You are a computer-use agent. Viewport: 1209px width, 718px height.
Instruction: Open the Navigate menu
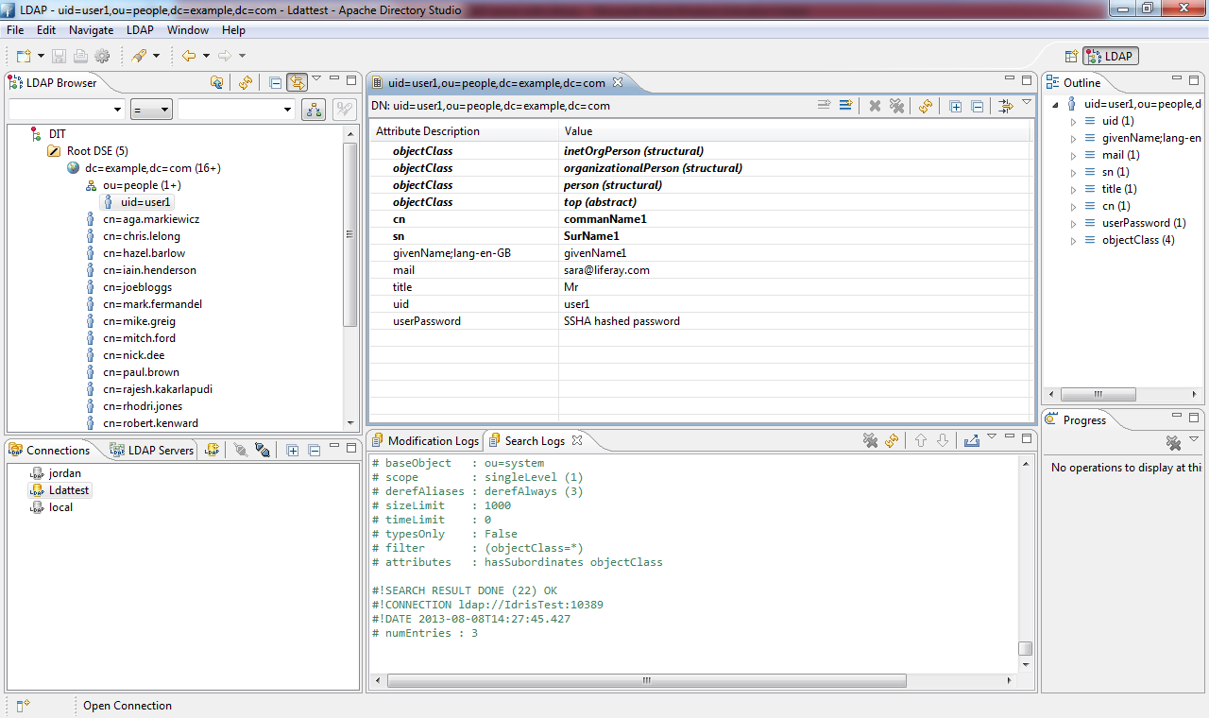click(91, 30)
